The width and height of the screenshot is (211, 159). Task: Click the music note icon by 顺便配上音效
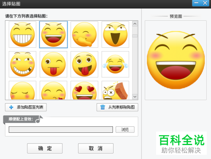39,119
